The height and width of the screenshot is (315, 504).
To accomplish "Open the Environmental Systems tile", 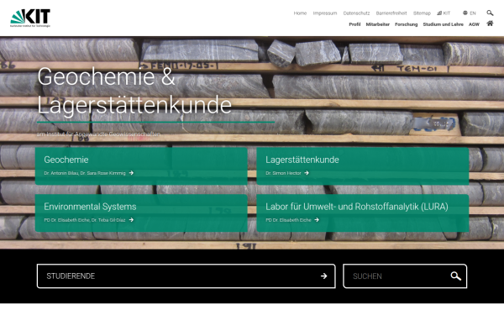I will click(x=141, y=213).
